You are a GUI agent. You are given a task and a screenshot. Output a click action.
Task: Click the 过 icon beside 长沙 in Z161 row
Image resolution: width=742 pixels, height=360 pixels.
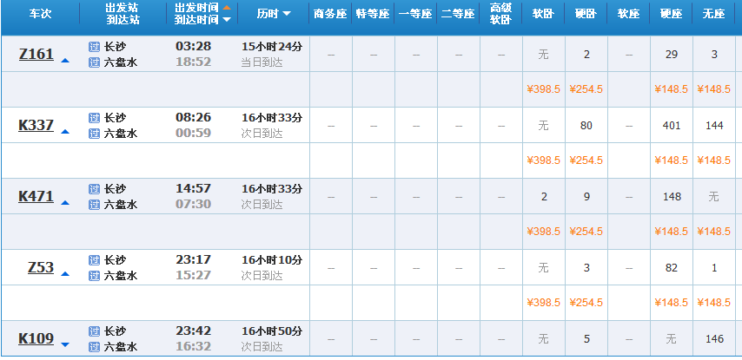[94, 47]
